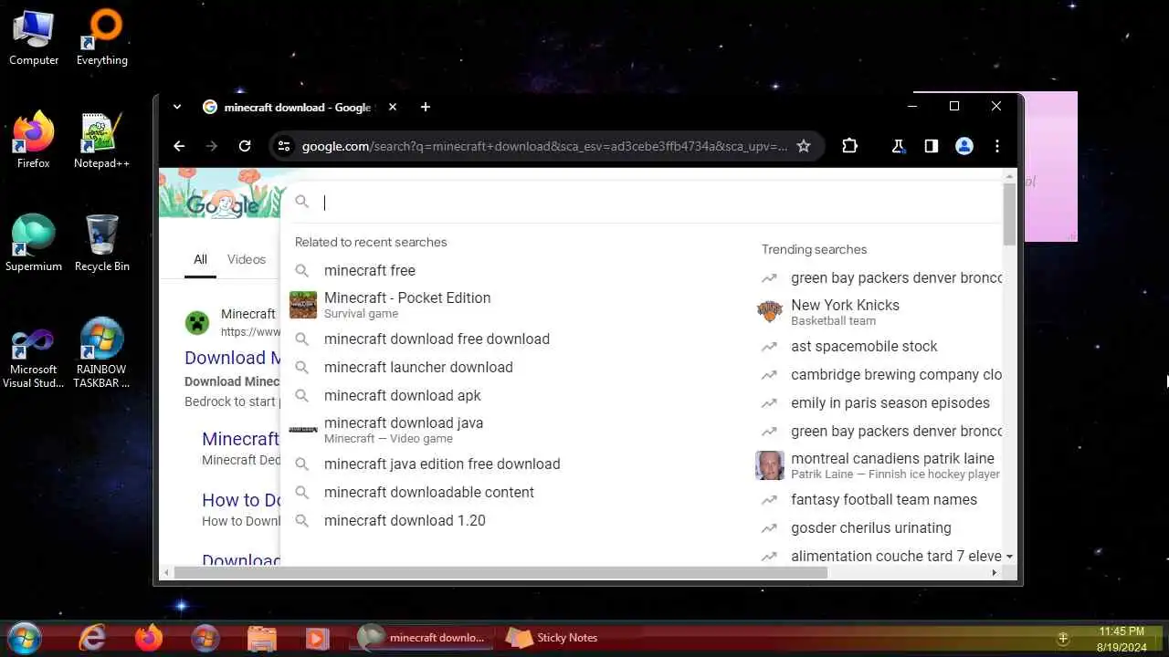Viewport: 1169px width, 657px height.
Task: Click the vertical page scrollbar
Action: pos(1009,214)
